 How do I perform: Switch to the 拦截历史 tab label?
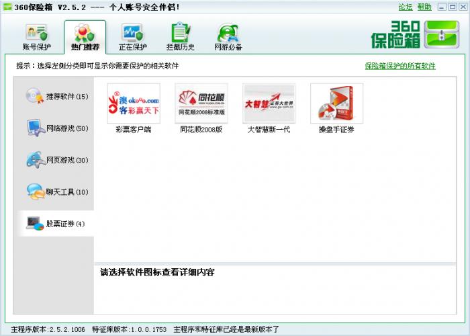pos(181,47)
